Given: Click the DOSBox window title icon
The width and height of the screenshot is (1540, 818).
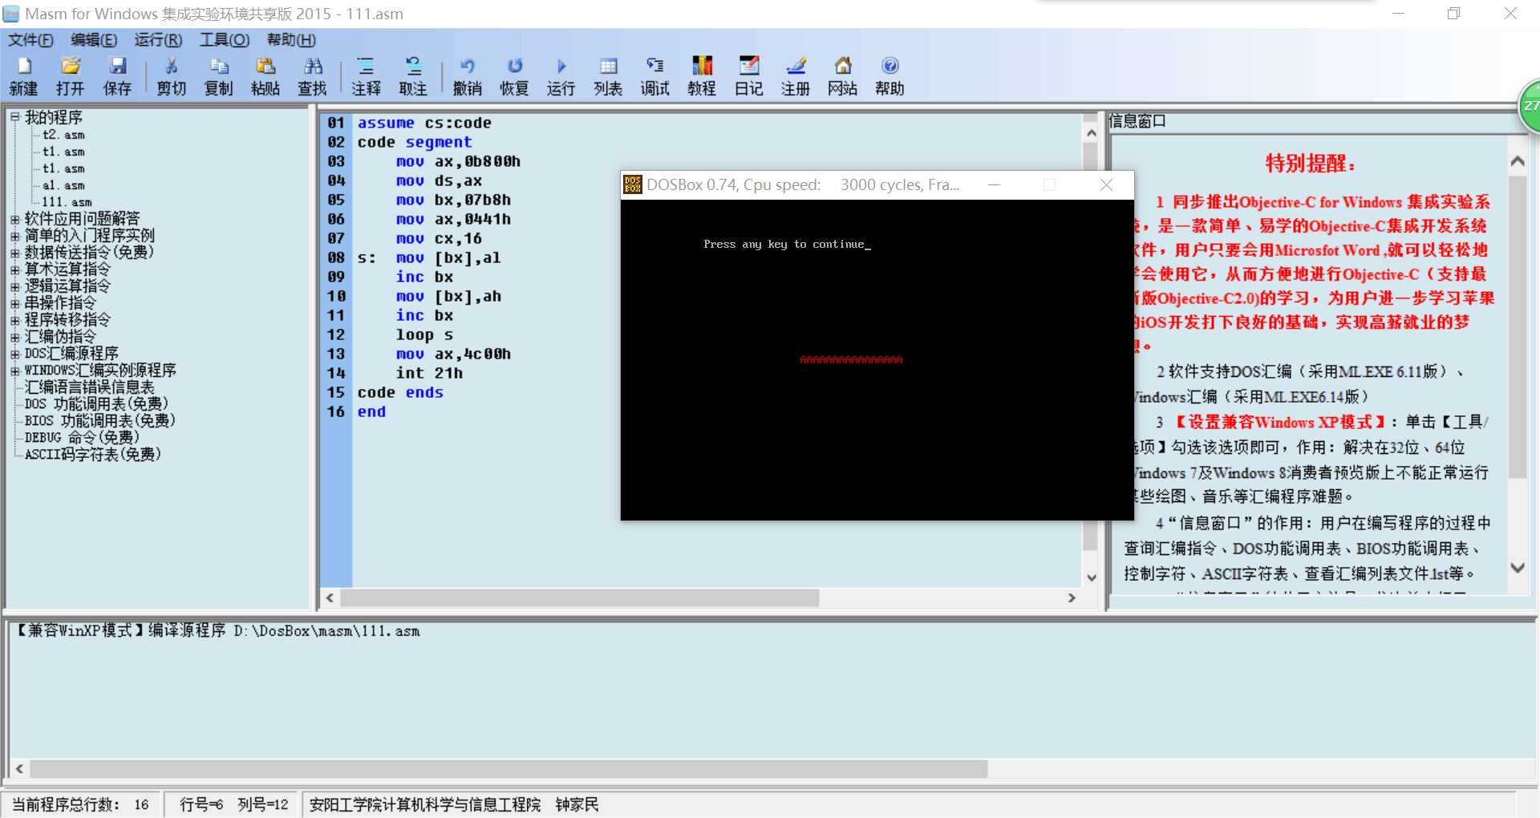Looking at the screenshot, I should pos(633,185).
